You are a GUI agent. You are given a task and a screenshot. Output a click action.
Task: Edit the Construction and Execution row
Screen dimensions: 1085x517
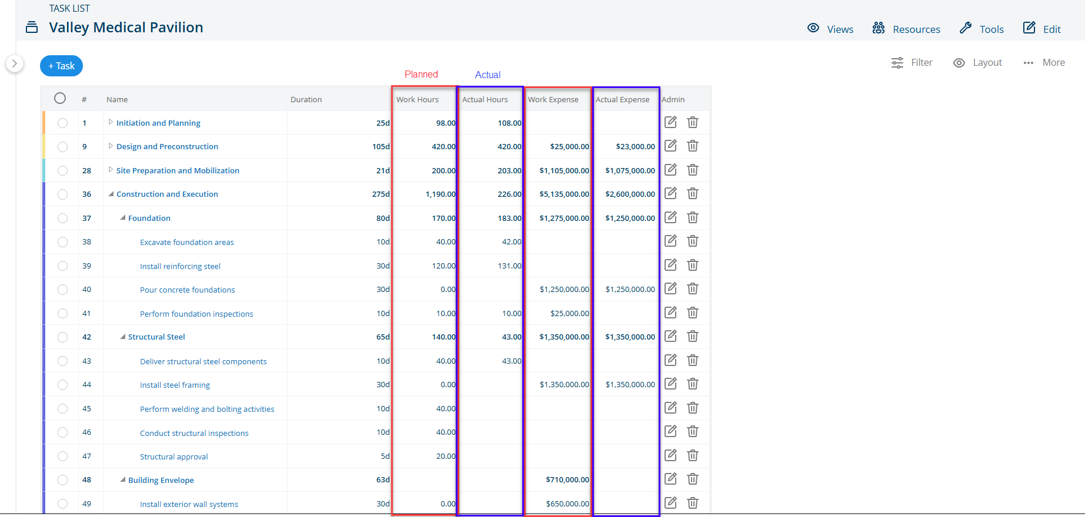670,193
